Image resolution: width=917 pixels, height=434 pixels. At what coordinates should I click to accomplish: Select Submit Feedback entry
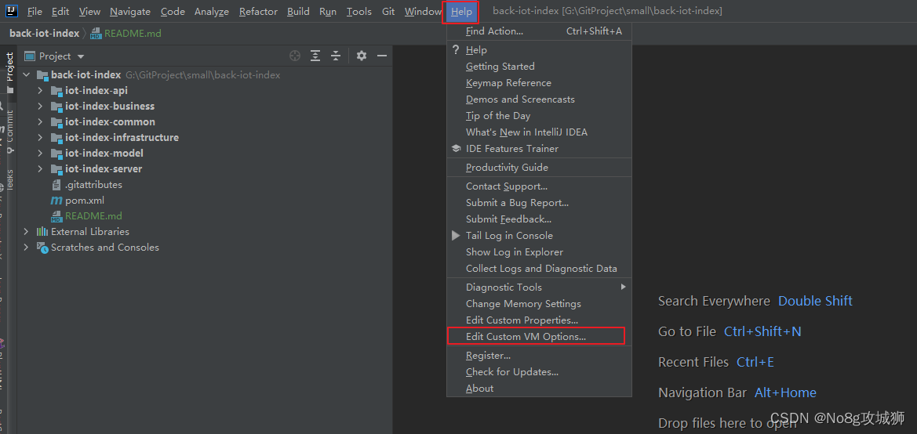539,219
